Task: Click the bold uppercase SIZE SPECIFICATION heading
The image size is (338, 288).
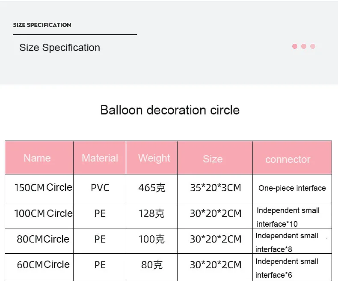Action: click(x=42, y=25)
